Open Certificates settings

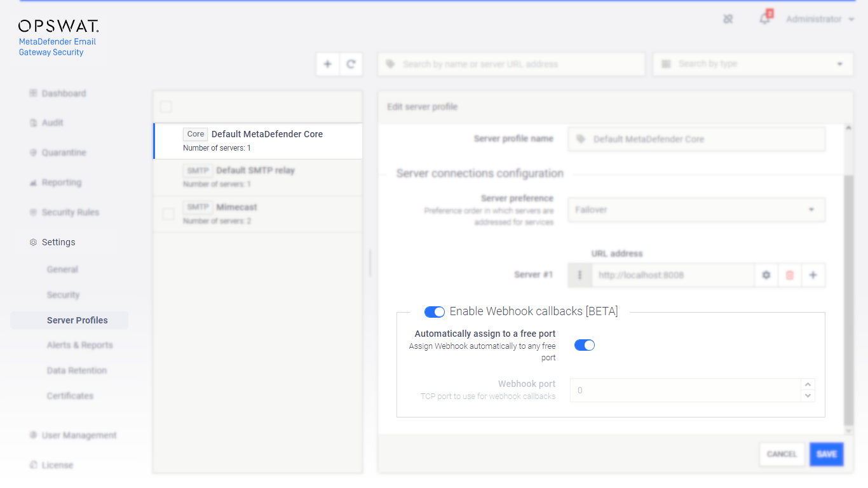click(x=70, y=396)
